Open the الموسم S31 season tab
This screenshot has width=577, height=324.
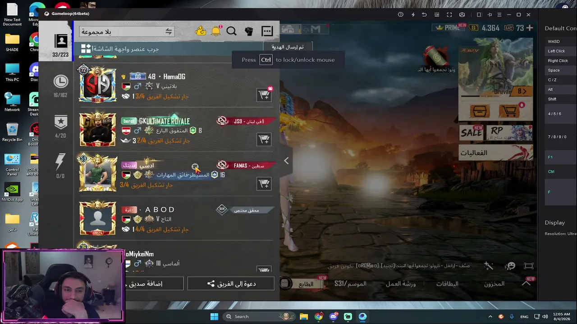pos(350,284)
